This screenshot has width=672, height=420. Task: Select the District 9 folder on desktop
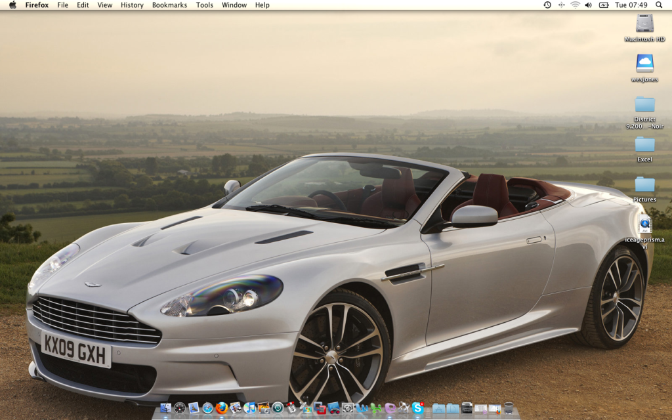tap(644, 112)
